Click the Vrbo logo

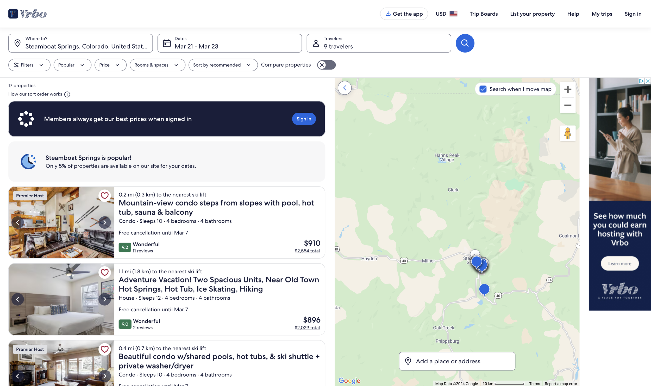[x=27, y=14]
